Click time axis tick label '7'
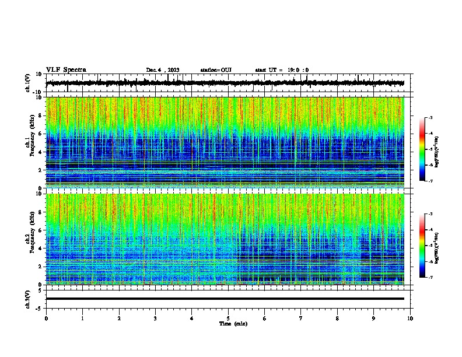The height and width of the screenshot is (357, 462). pos(301,318)
